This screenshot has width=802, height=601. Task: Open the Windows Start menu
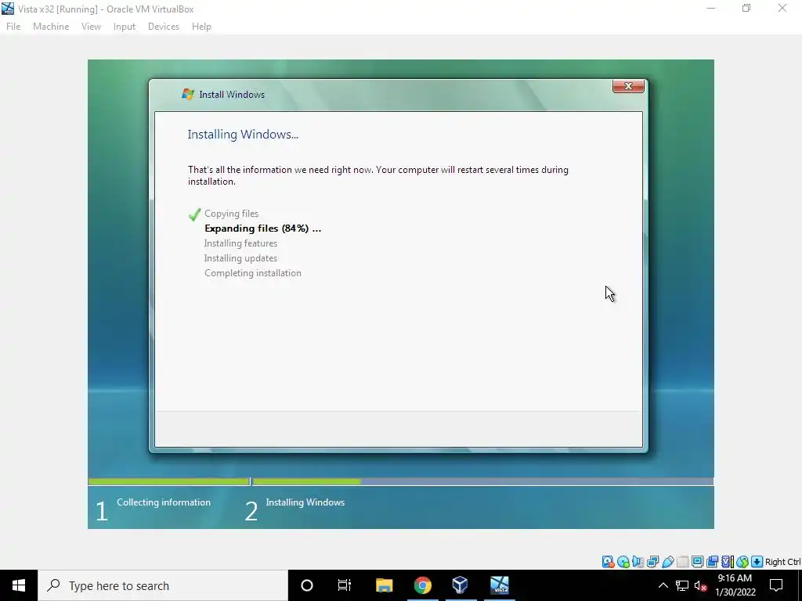click(x=19, y=585)
